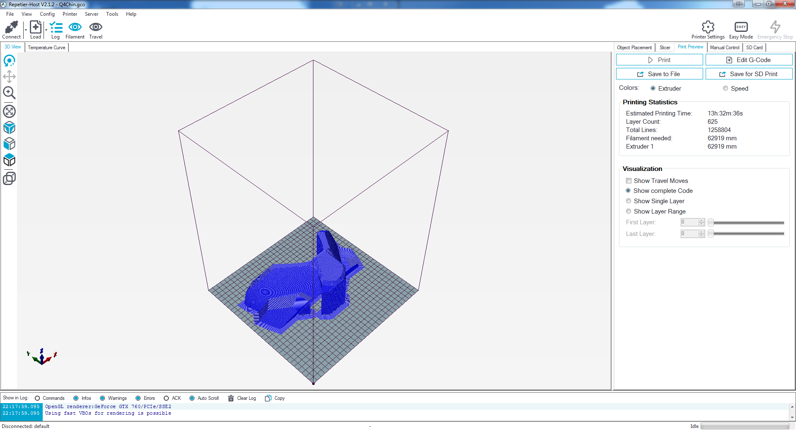Toggle Filament visibility eye icon
Screen dimensions: 796x447
[x=75, y=27]
